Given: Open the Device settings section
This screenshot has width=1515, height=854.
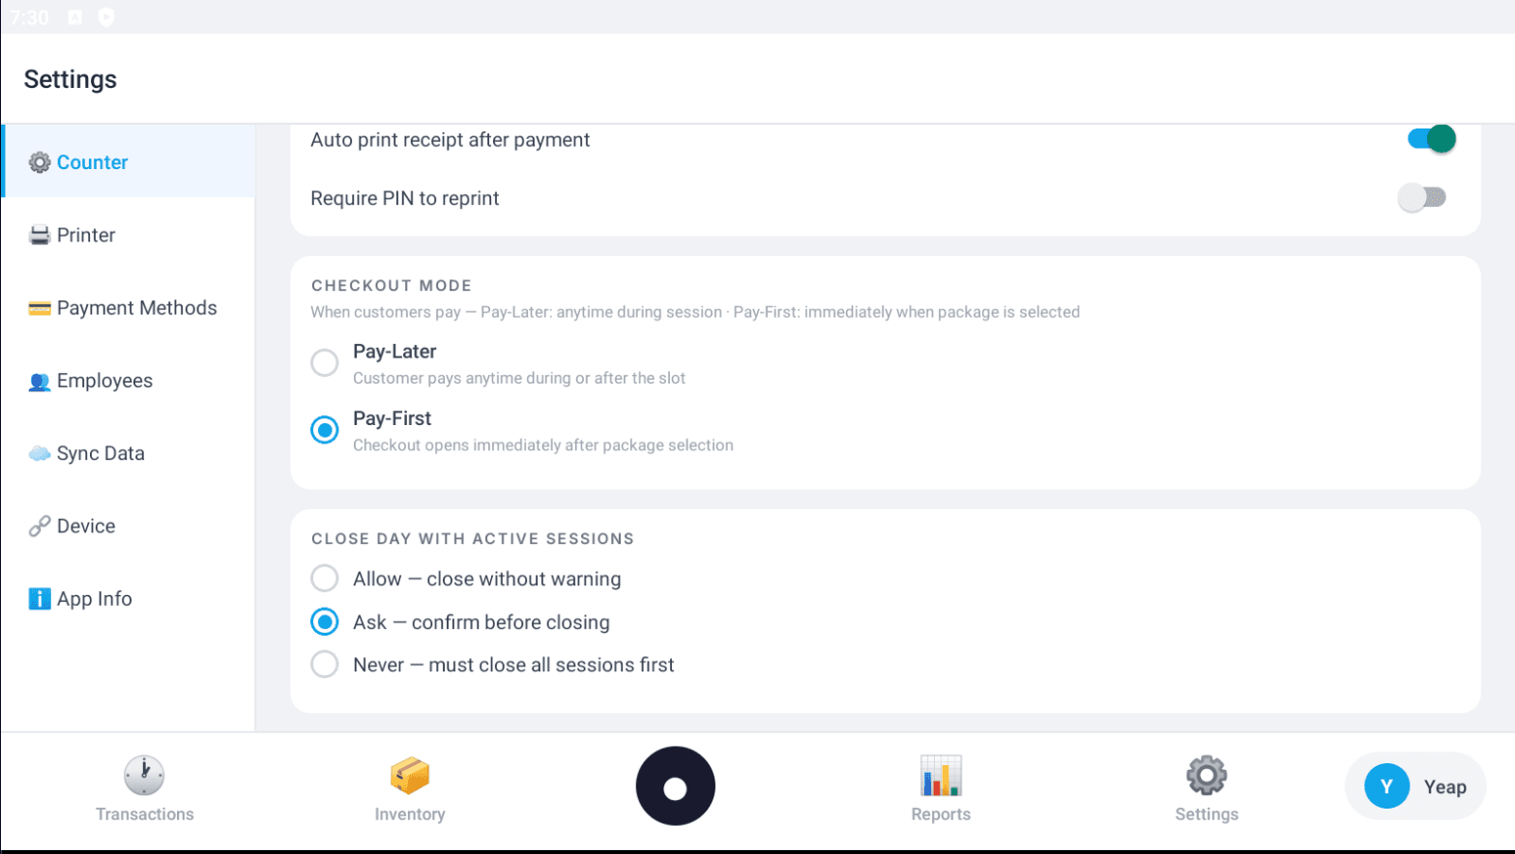Looking at the screenshot, I should click(x=86, y=527).
